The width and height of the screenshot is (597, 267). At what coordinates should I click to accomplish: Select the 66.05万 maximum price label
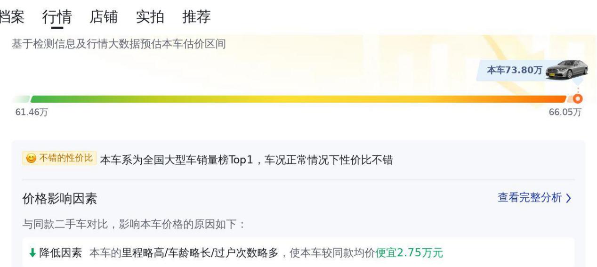565,113
